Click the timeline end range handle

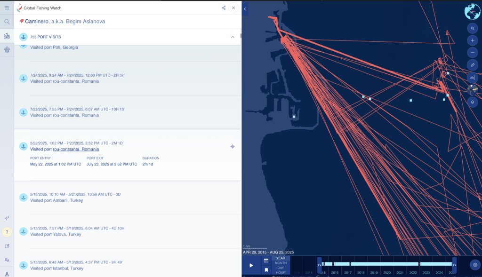coord(454,265)
